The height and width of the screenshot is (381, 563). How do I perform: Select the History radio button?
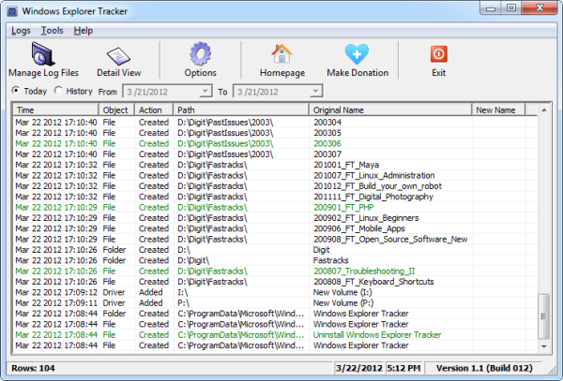tap(59, 91)
